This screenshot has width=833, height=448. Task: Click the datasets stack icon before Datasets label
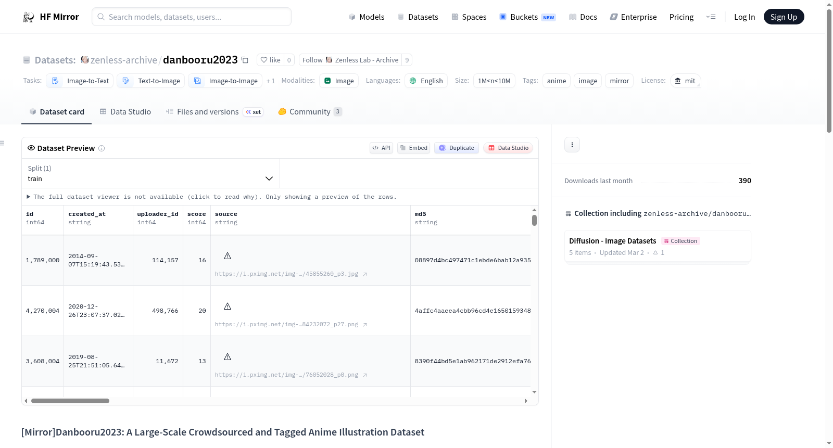click(x=27, y=60)
